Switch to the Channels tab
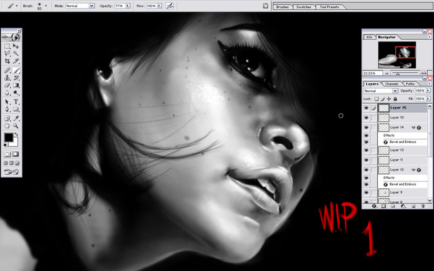The width and height of the screenshot is (434, 271). pos(392,84)
